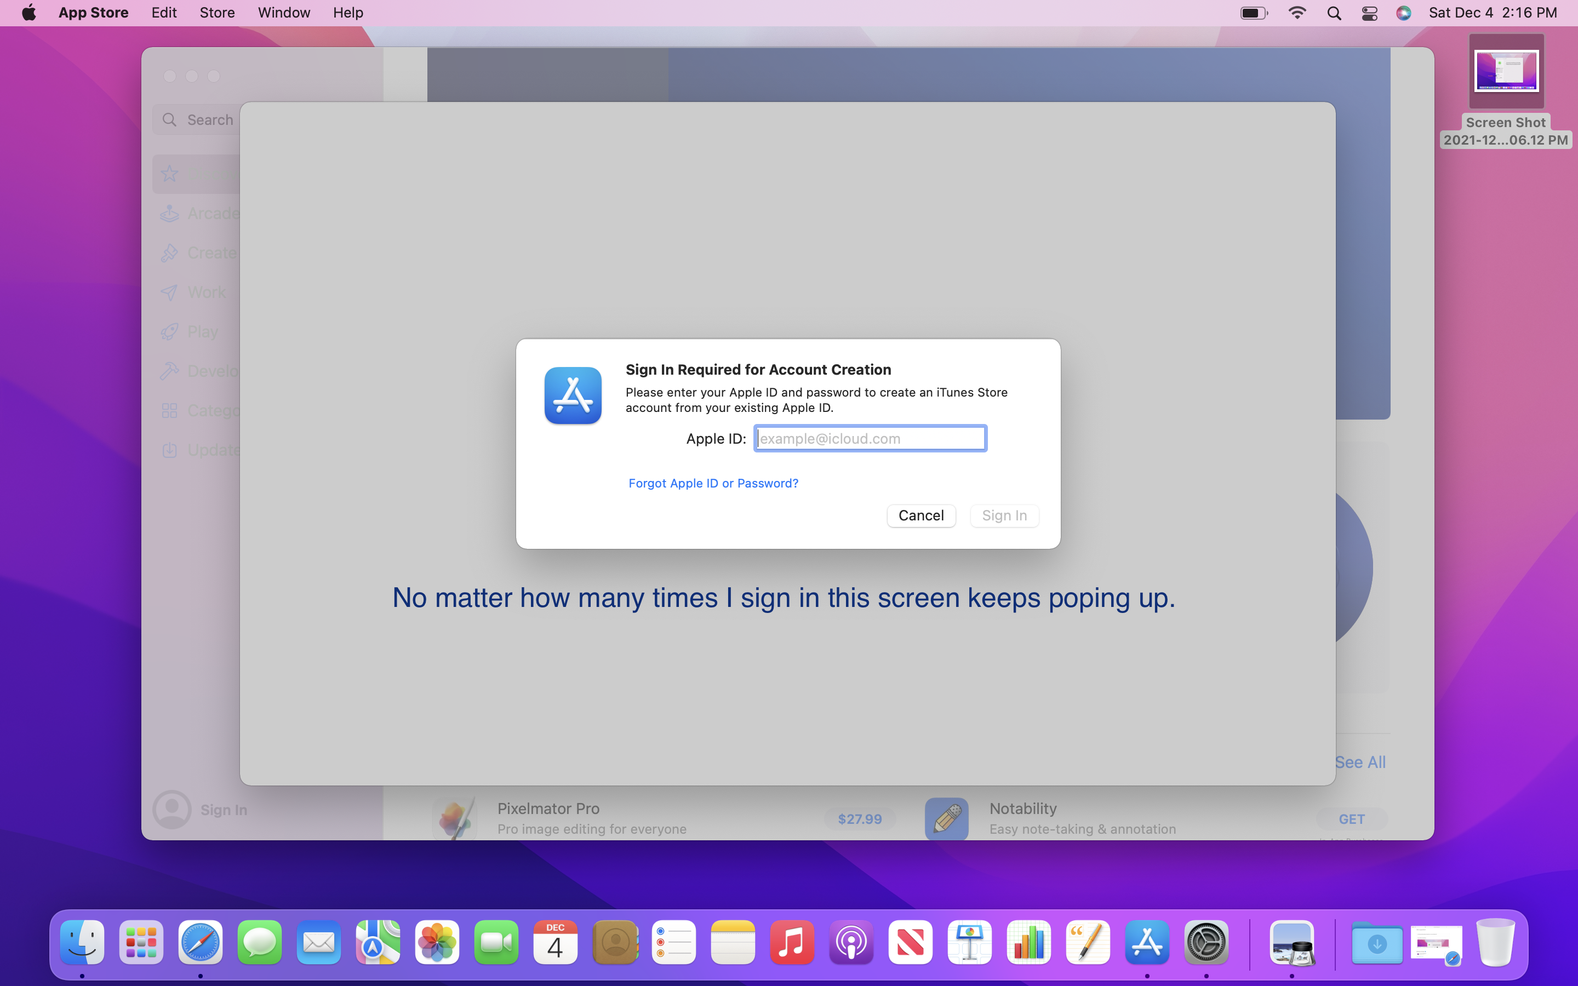Launch Podcasts from the dock
This screenshot has width=1578, height=986.
click(851, 942)
